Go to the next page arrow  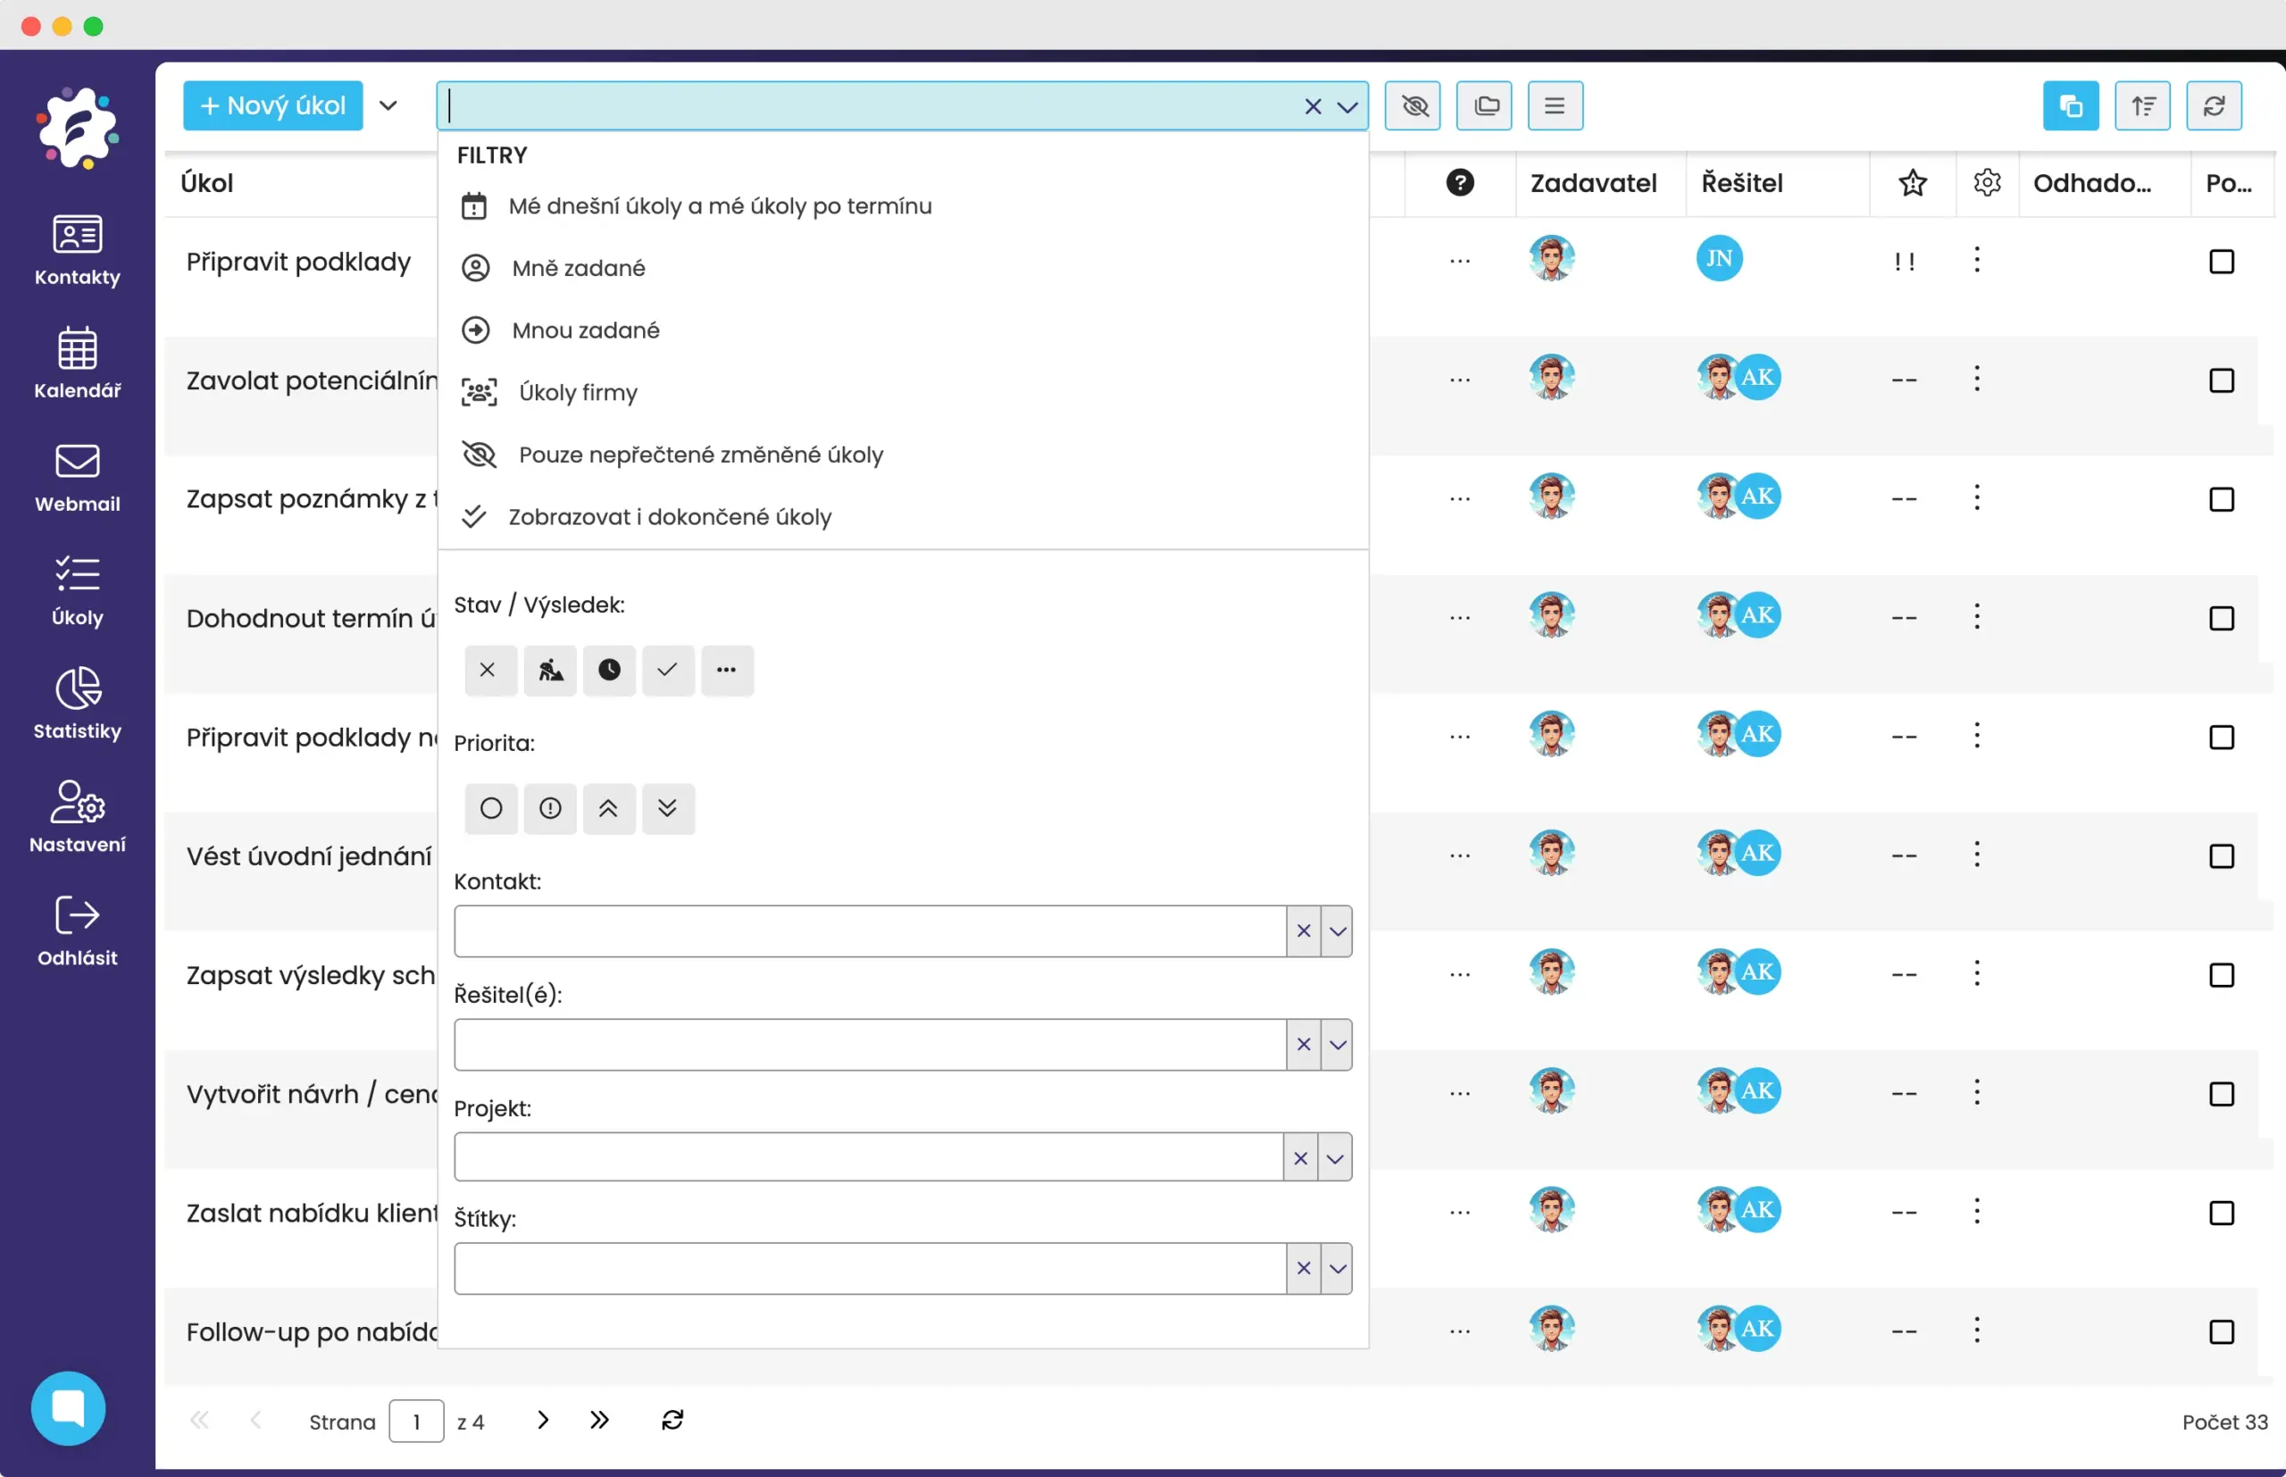543,1421
